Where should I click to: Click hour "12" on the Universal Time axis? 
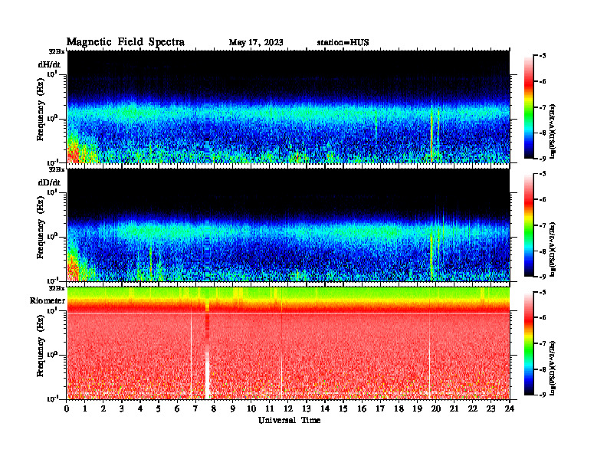click(x=288, y=408)
